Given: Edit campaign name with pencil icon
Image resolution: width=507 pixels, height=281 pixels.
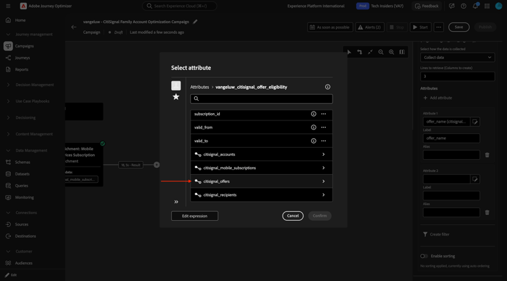Looking at the screenshot, I should 195,22.
